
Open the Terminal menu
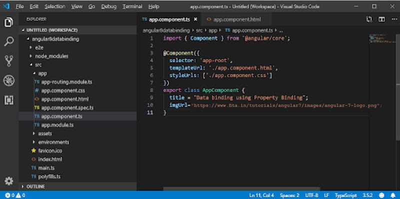pos(132,6)
